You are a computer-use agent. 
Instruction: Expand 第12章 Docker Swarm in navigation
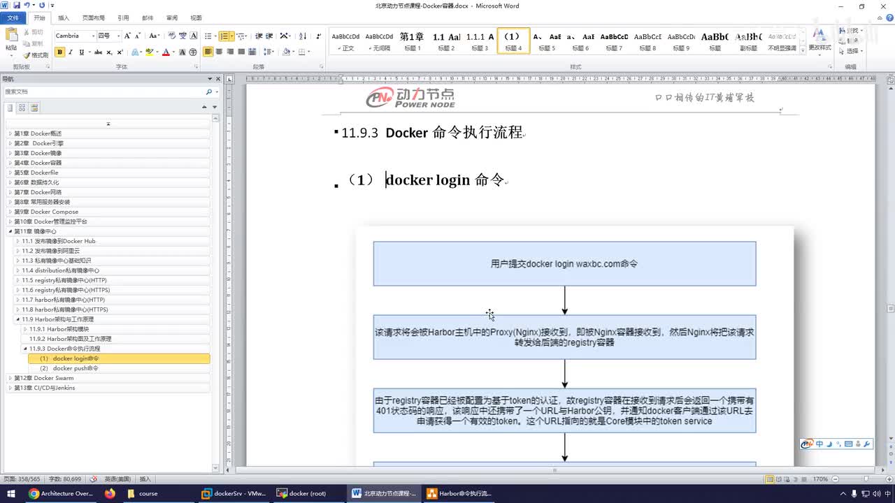10,378
